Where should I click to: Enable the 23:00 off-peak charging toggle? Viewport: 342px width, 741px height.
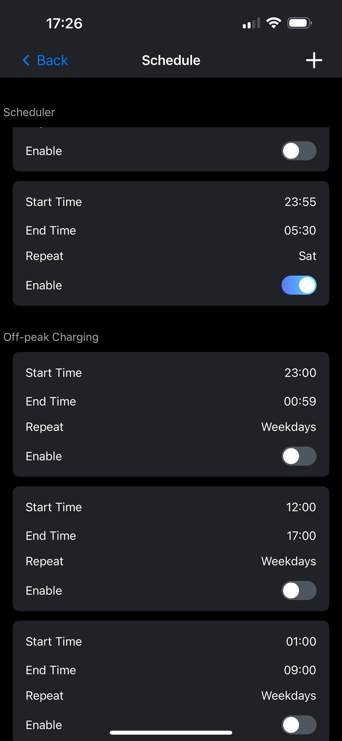[x=299, y=456]
